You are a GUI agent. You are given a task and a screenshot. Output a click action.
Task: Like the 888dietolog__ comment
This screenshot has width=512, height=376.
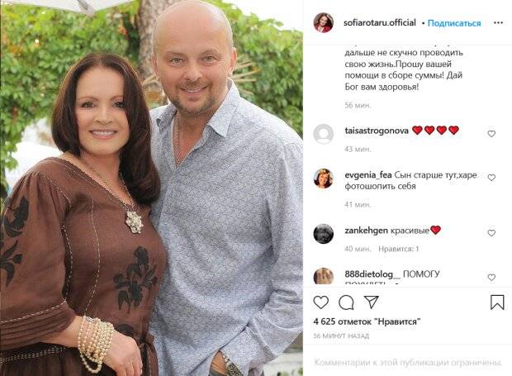pyautogui.click(x=491, y=278)
